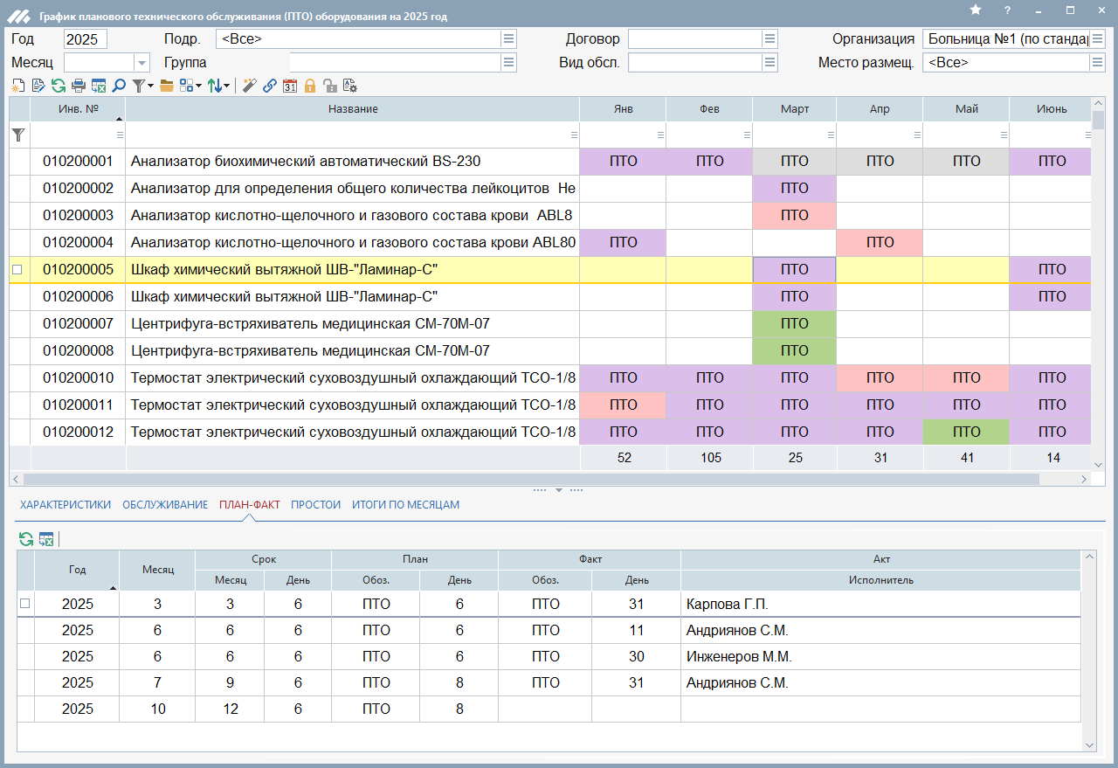
Task: Click the magnifier search icon
Action: coord(119,86)
